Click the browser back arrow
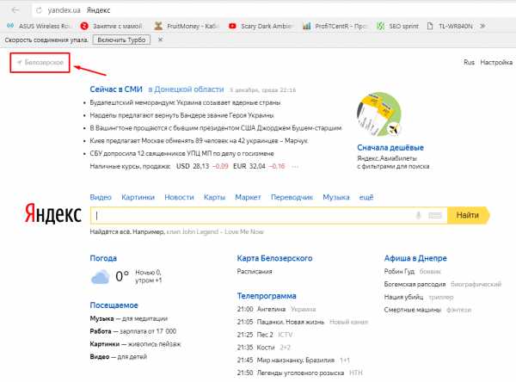The image size is (516, 382). tap(15, 10)
